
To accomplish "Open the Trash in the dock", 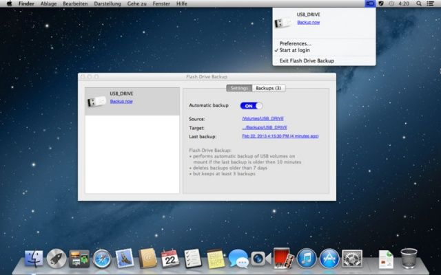I will pos(409,258).
